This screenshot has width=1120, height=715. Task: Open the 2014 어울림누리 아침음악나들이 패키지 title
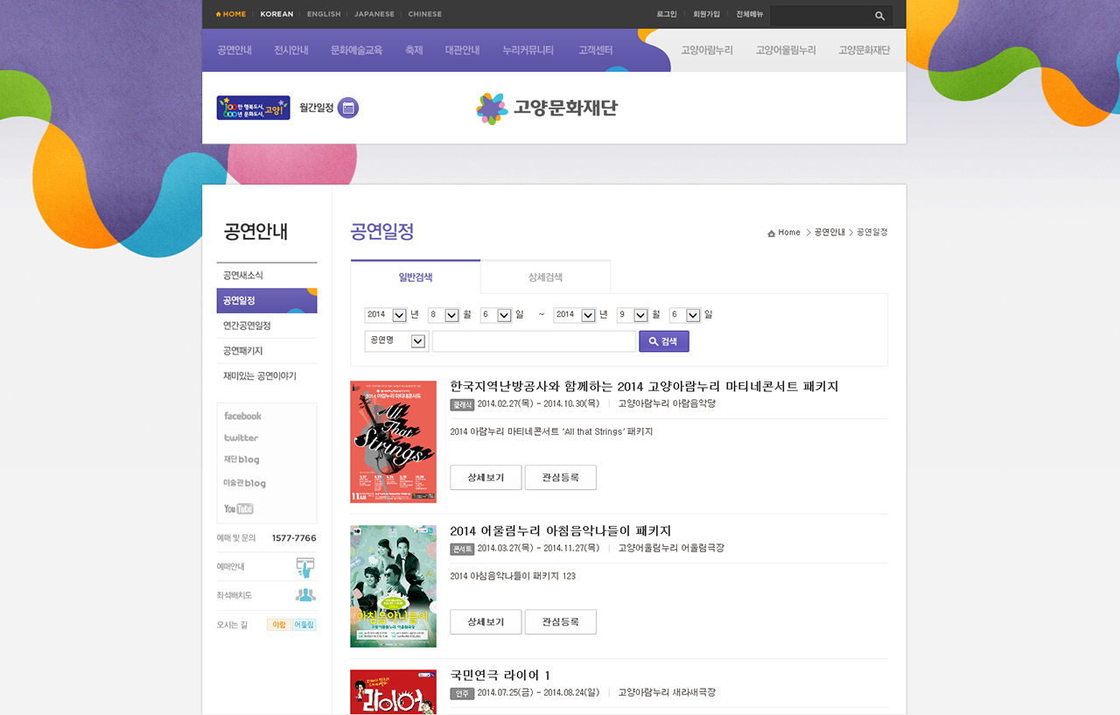(x=561, y=531)
